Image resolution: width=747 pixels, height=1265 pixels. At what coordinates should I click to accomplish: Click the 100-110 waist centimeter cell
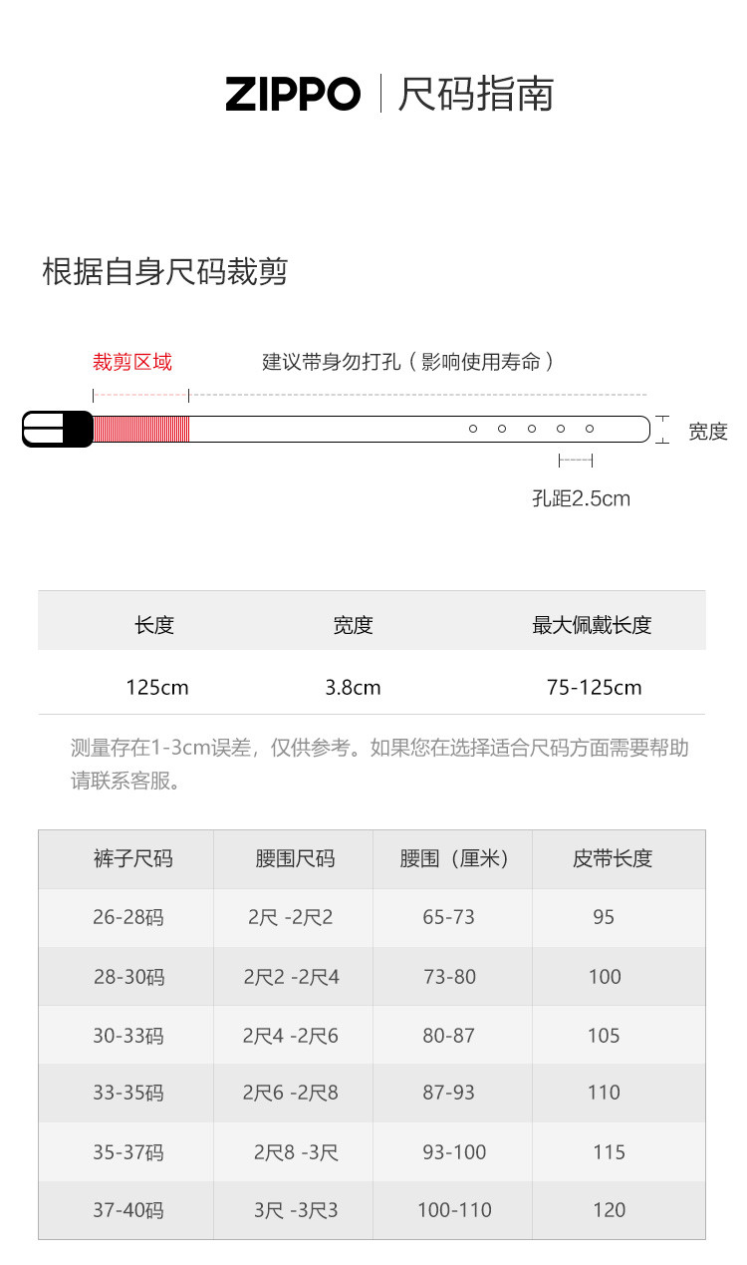coord(454,1210)
